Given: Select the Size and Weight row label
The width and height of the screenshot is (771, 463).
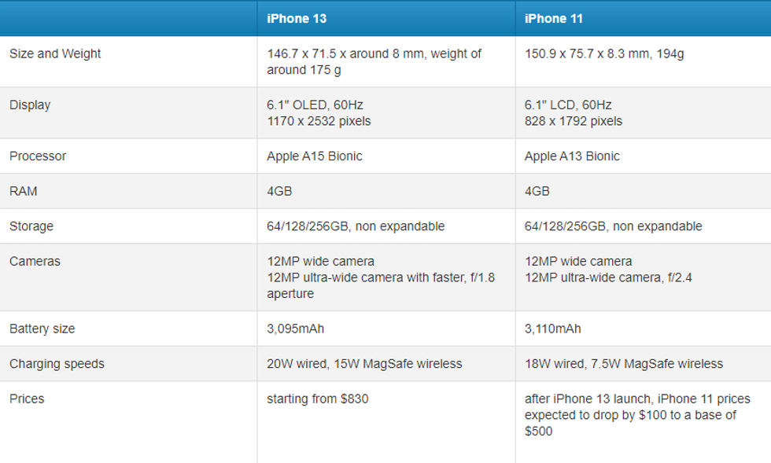Looking at the screenshot, I should pos(55,53).
